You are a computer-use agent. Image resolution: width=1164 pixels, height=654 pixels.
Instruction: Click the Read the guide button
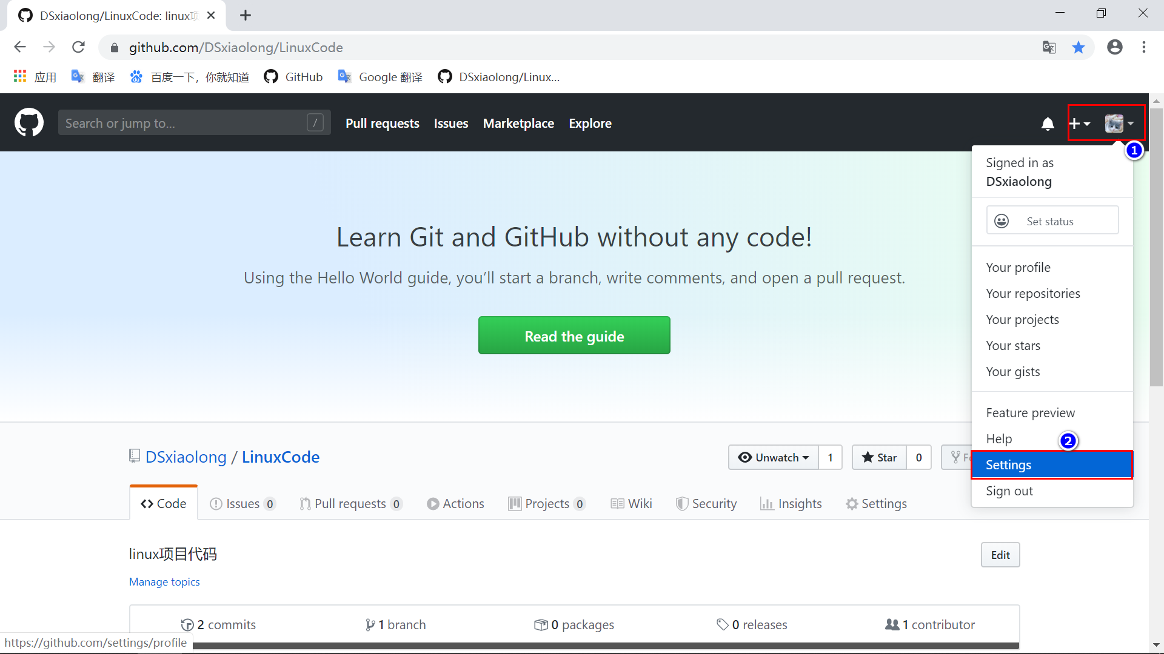click(x=574, y=335)
